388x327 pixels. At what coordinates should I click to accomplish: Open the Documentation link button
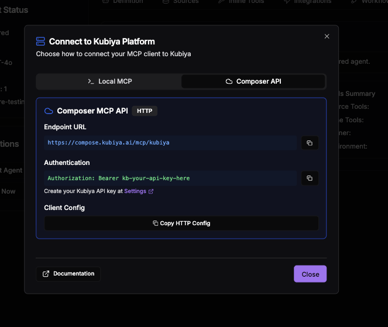[x=68, y=274]
